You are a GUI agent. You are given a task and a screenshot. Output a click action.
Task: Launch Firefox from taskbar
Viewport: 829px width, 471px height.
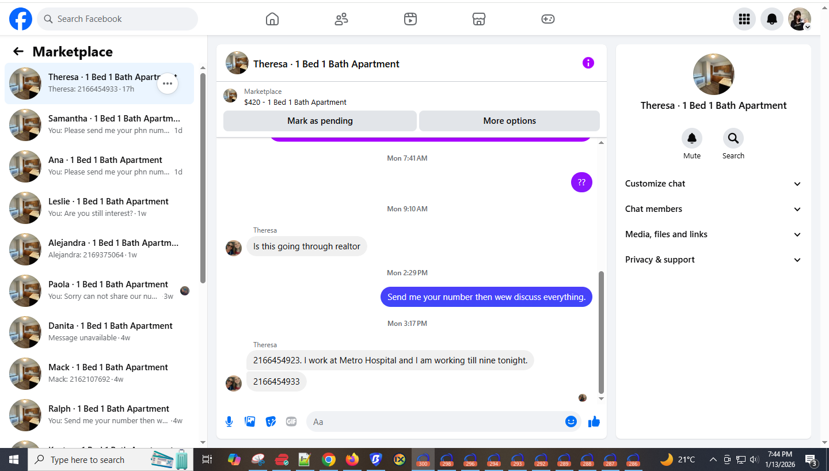[352, 459]
